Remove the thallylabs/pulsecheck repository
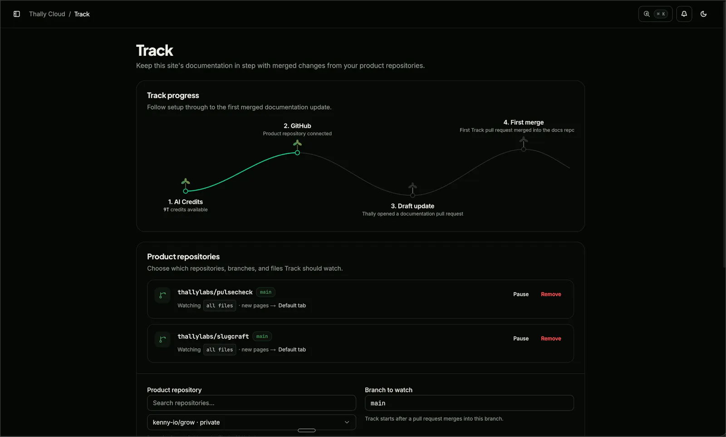Image resolution: width=726 pixels, height=437 pixels. [551, 294]
